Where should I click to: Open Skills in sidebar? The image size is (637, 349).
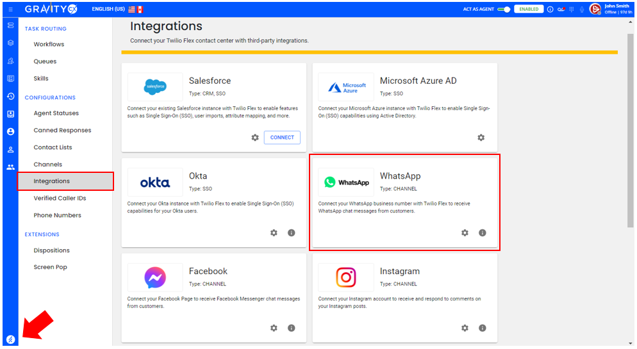point(41,78)
